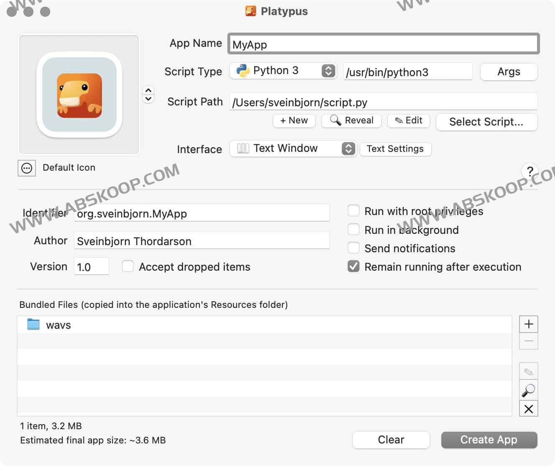Click the X icon to clear bundled files
The height and width of the screenshot is (466, 555).
click(528, 409)
